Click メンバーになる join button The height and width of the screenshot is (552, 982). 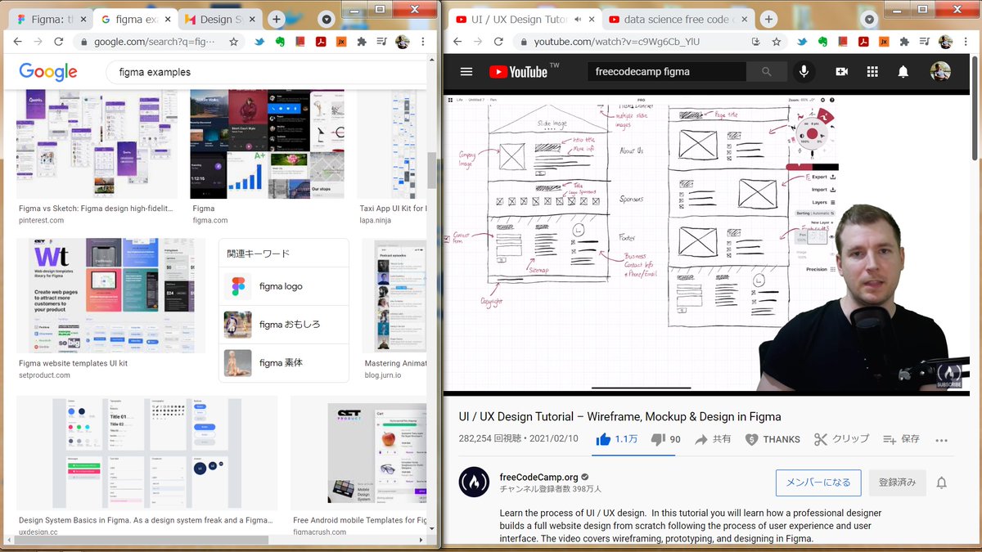tap(818, 482)
